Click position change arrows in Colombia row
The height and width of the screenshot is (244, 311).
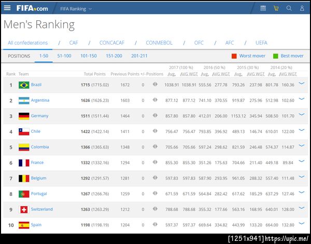[155, 146]
